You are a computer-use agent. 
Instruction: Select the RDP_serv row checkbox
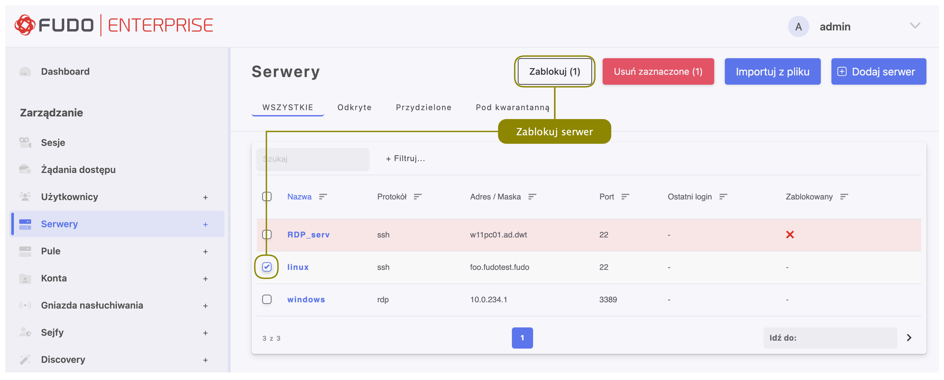coord(267,235)
